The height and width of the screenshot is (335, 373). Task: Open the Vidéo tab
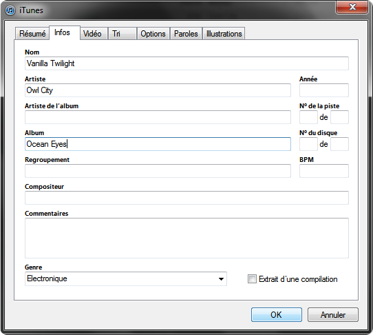tap(94, 34)
